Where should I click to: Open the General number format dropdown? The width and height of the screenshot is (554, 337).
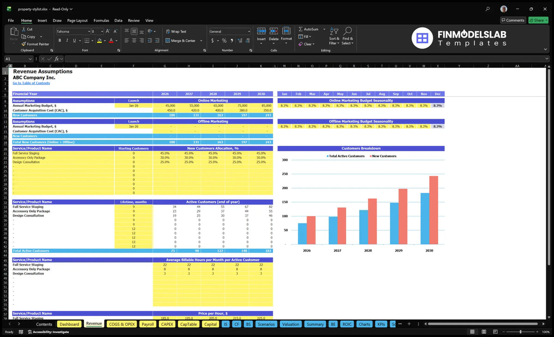[249, 31]
